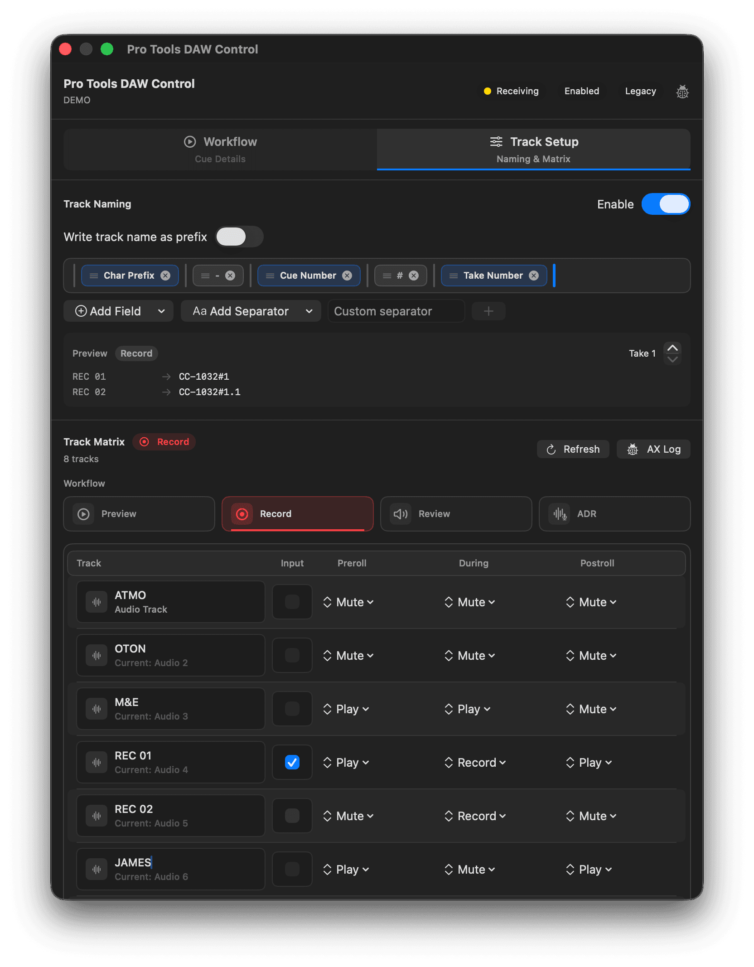Check the JAMES input checkbox
The image size is (754, 967).
click(292, 869)
